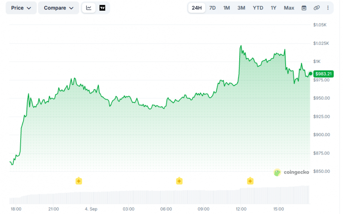Switch to line chart view icon
Viewport: 343px width, 214px height.
(x=89, y=8)
